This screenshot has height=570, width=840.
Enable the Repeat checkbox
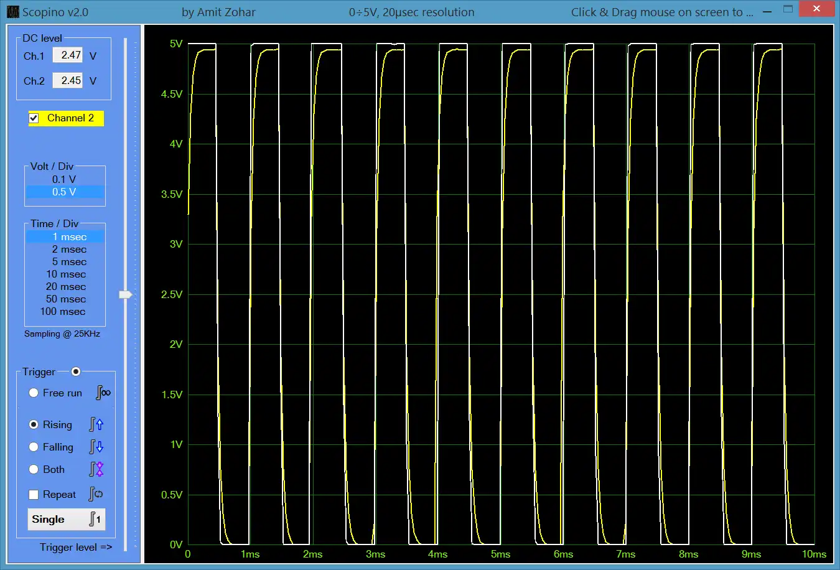point(34,495)
